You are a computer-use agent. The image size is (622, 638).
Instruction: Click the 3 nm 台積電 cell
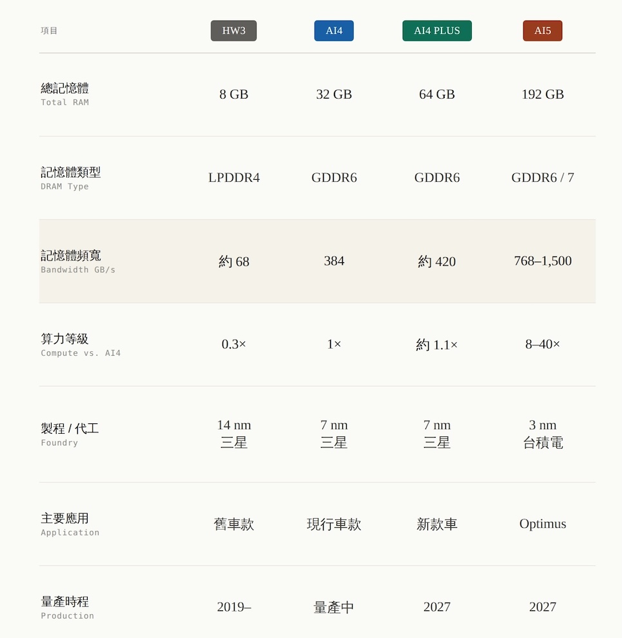point(542,434)
